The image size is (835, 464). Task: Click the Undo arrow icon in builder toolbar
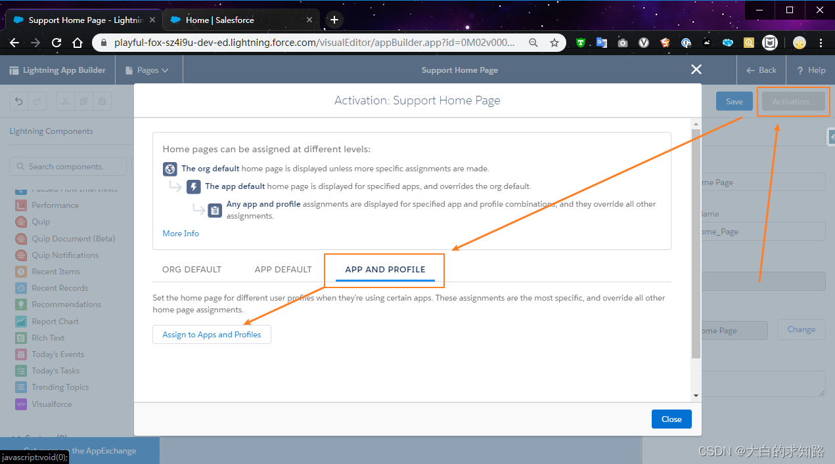(x=19, y=101)
